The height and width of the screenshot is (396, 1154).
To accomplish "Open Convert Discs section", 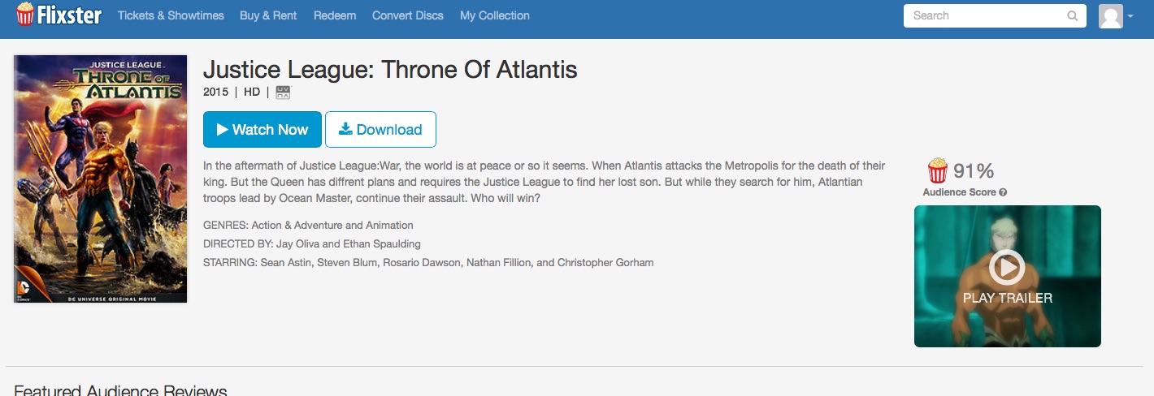I will click(x=408, y=15).
